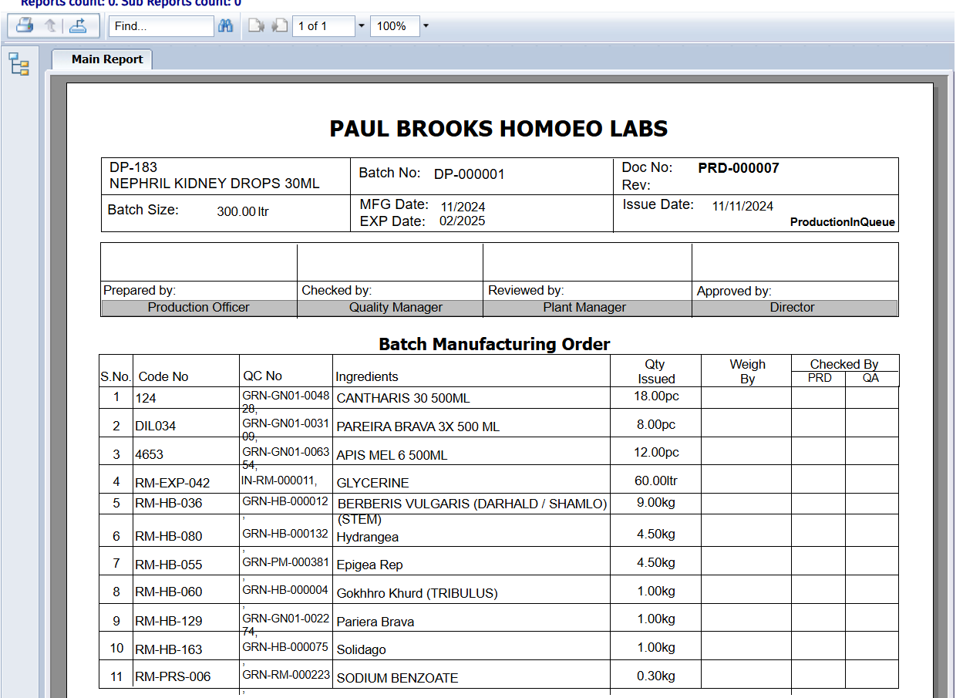Click the Quality Manager label
Viewport: 963px width, 698px height.
coord(396,307)
